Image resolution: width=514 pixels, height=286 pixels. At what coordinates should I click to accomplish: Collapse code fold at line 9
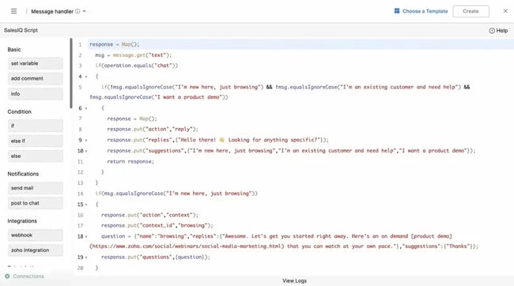pyautogui.click(x=86, y=140)
